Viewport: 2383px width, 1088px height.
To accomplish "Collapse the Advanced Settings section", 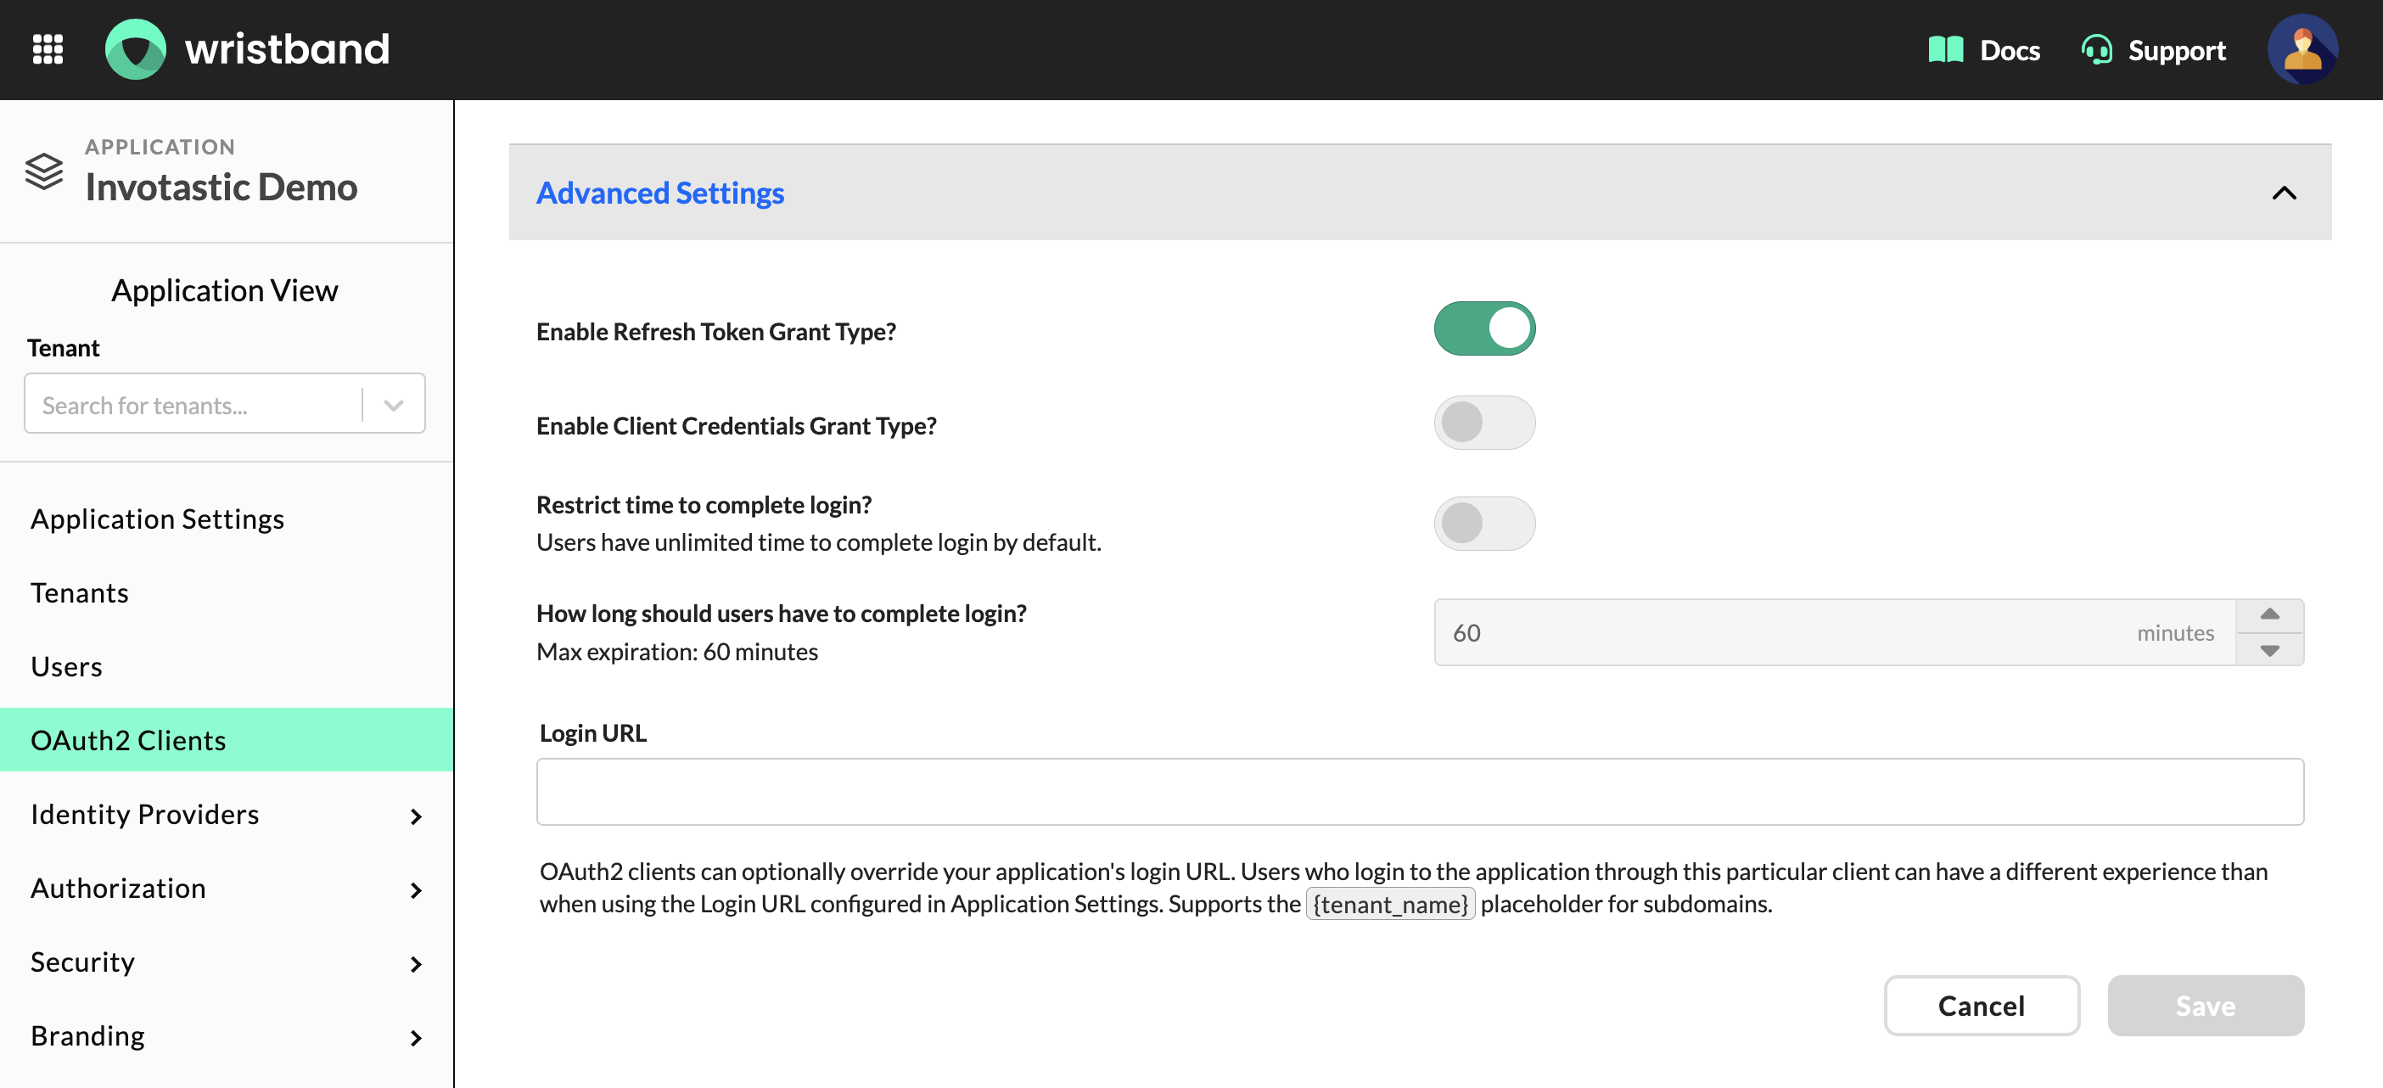I will 2284,193.
